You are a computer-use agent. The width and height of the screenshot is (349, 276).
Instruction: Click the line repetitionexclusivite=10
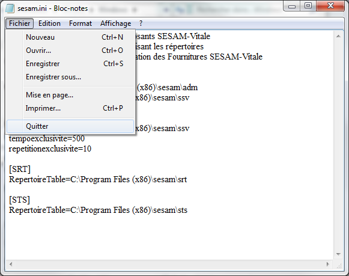tap(50, 149)
